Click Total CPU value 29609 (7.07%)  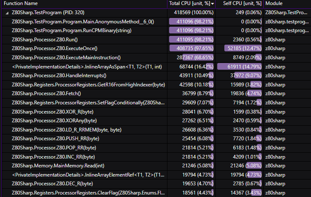[x=198, y=103]
